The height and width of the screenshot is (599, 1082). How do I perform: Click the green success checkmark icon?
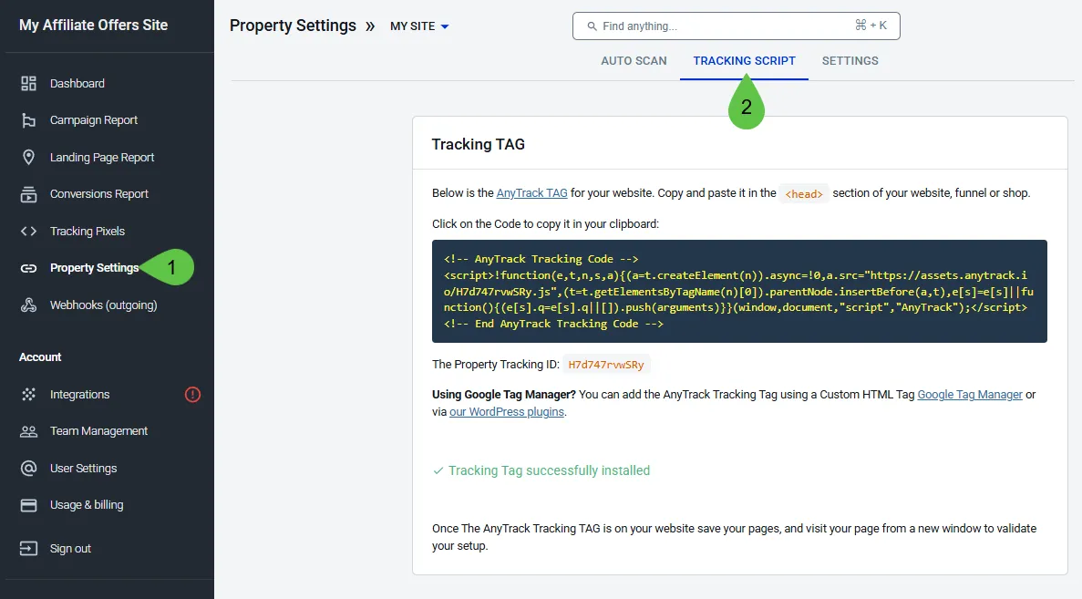pos(438,470)
